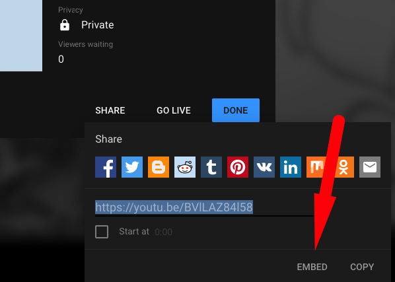Share via Blogger icon

point(159,167)
